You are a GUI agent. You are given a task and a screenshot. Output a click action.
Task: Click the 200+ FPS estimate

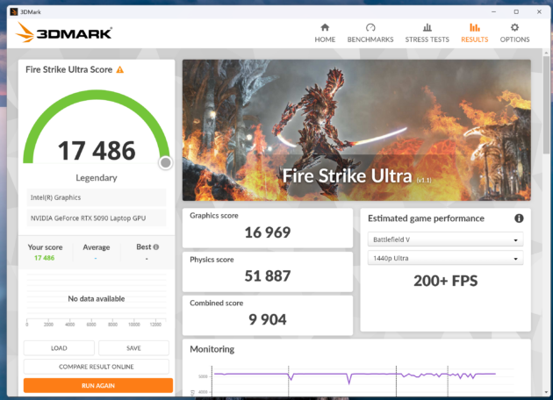point(445,281)
